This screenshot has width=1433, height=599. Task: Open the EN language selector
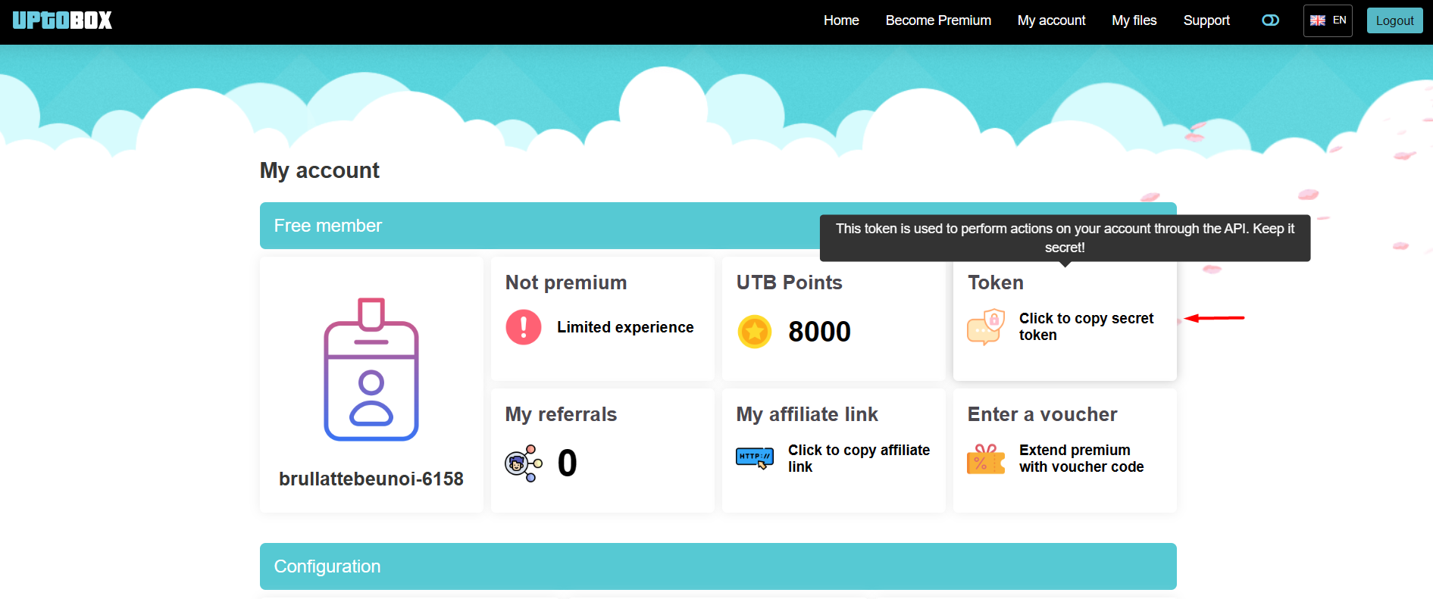1328,20
